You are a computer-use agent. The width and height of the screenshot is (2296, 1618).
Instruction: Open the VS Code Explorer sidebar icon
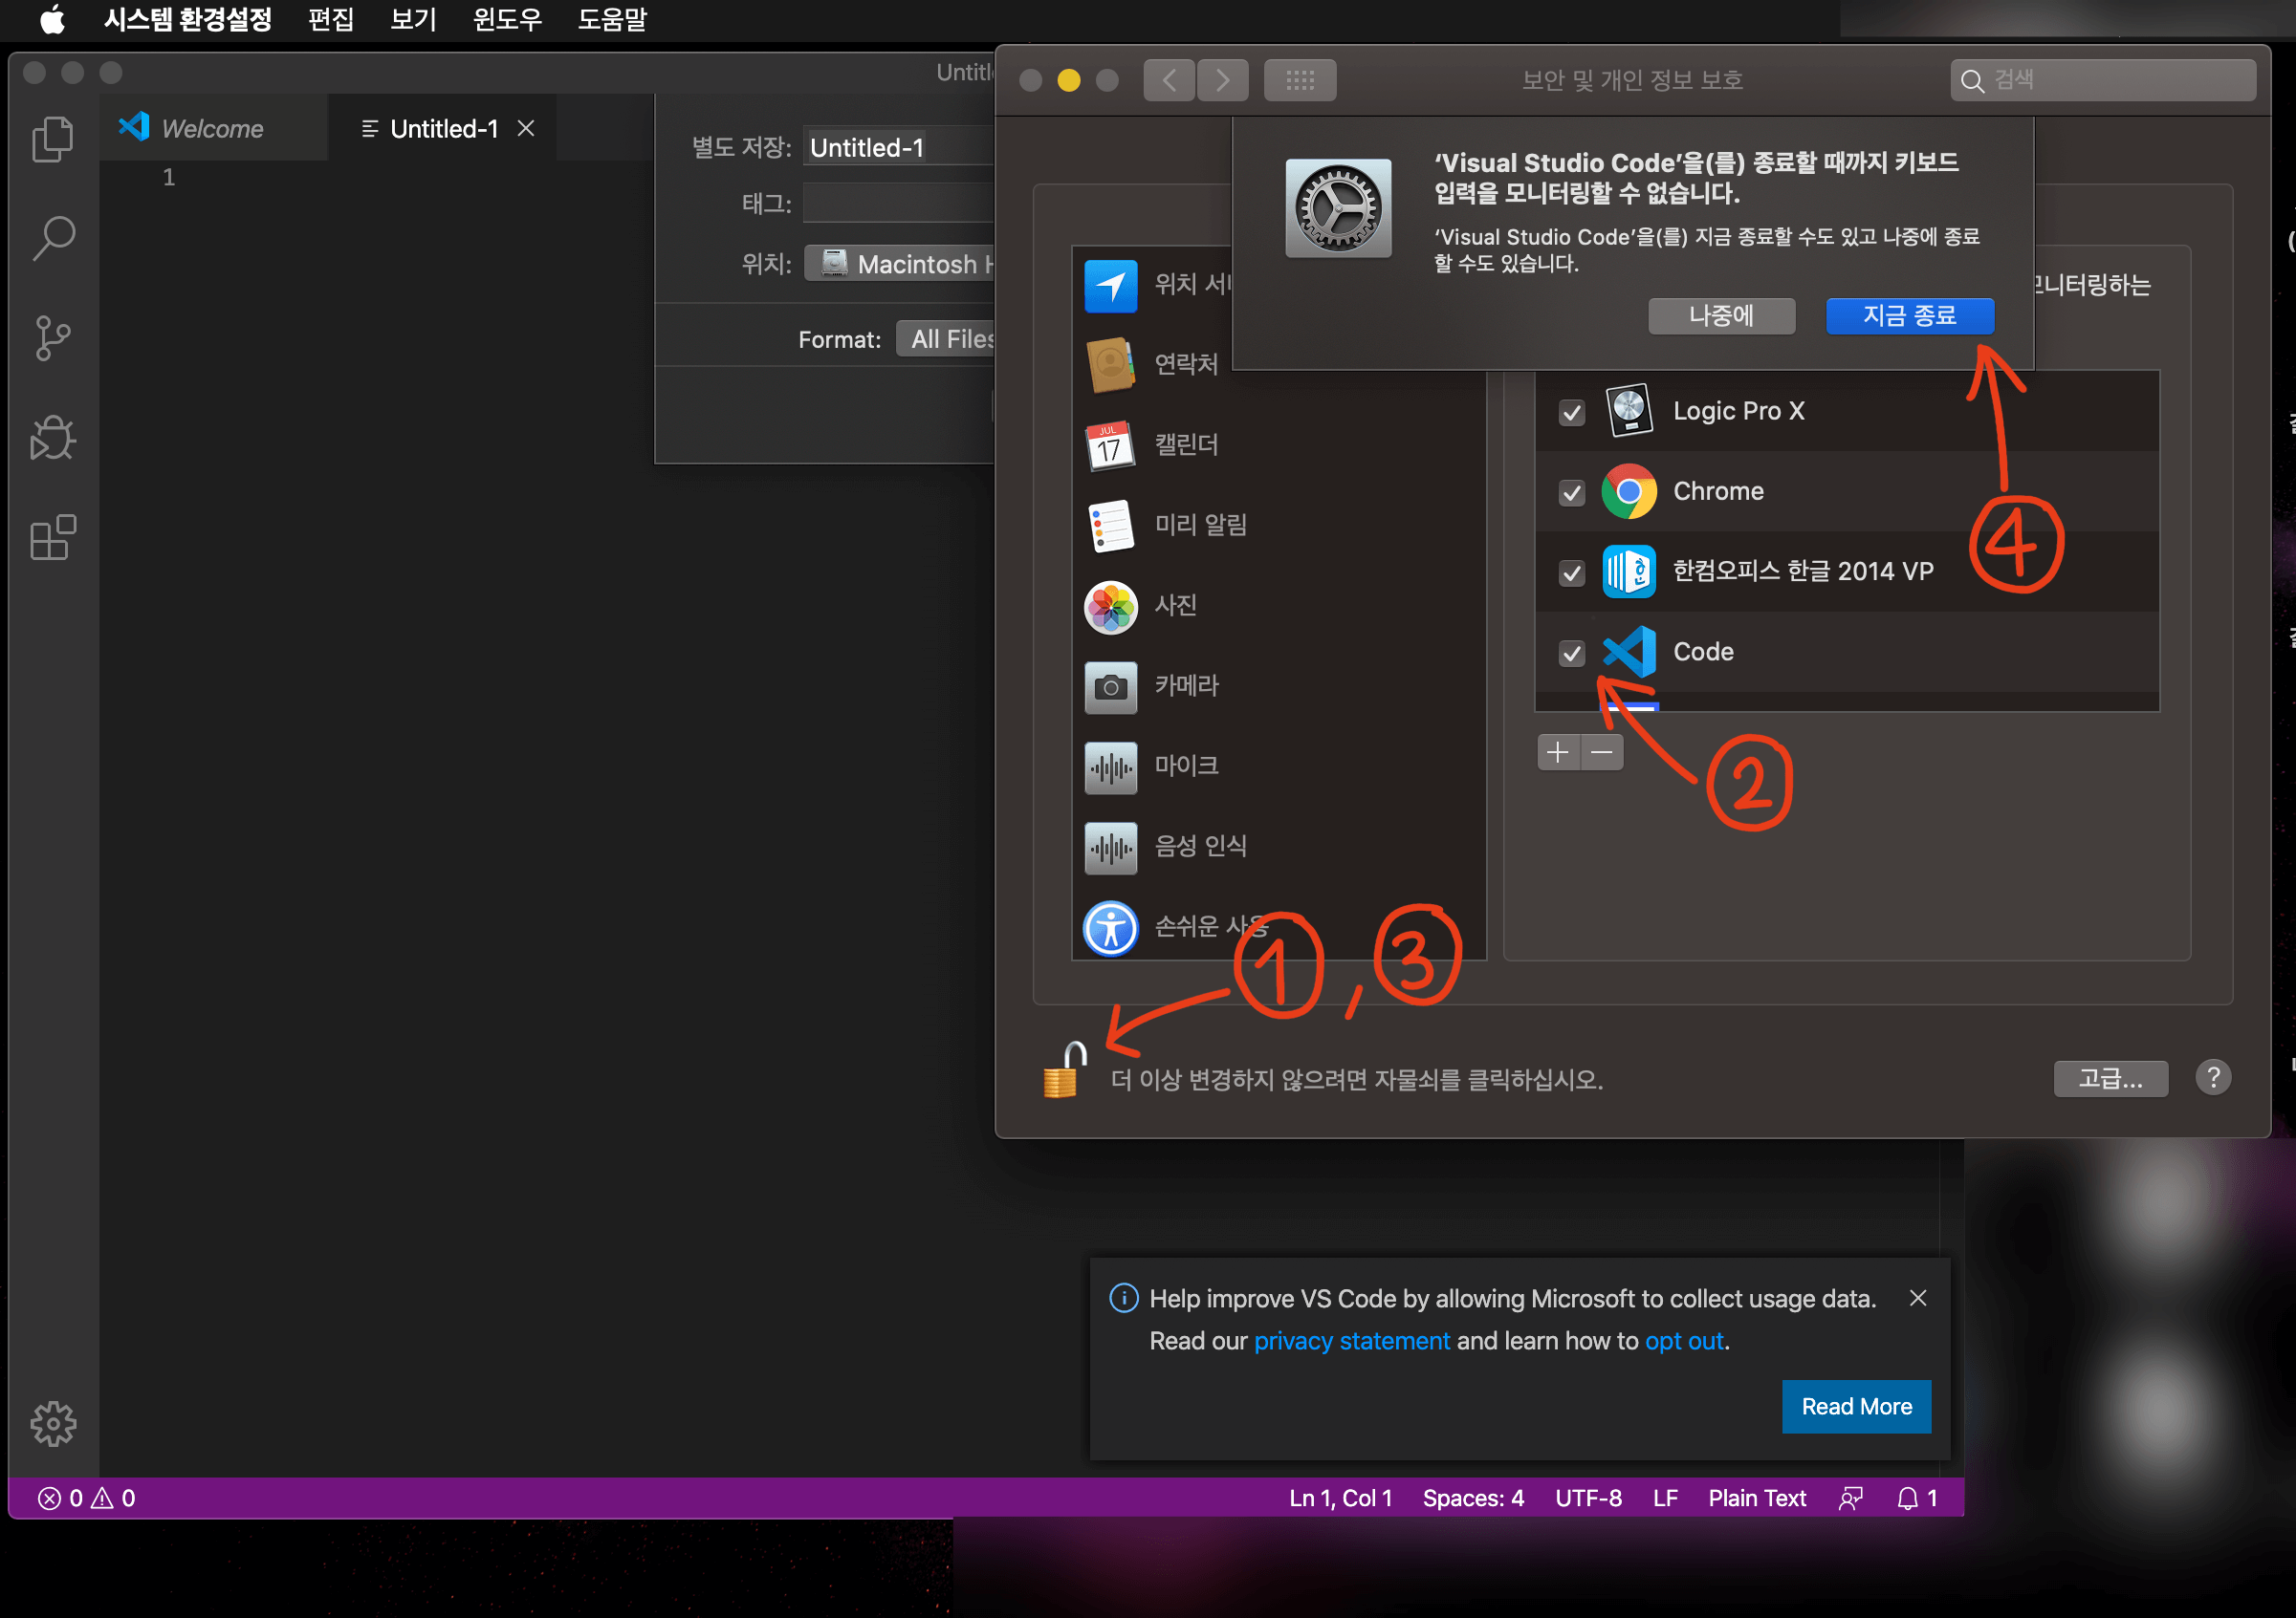tap(52, 139)
